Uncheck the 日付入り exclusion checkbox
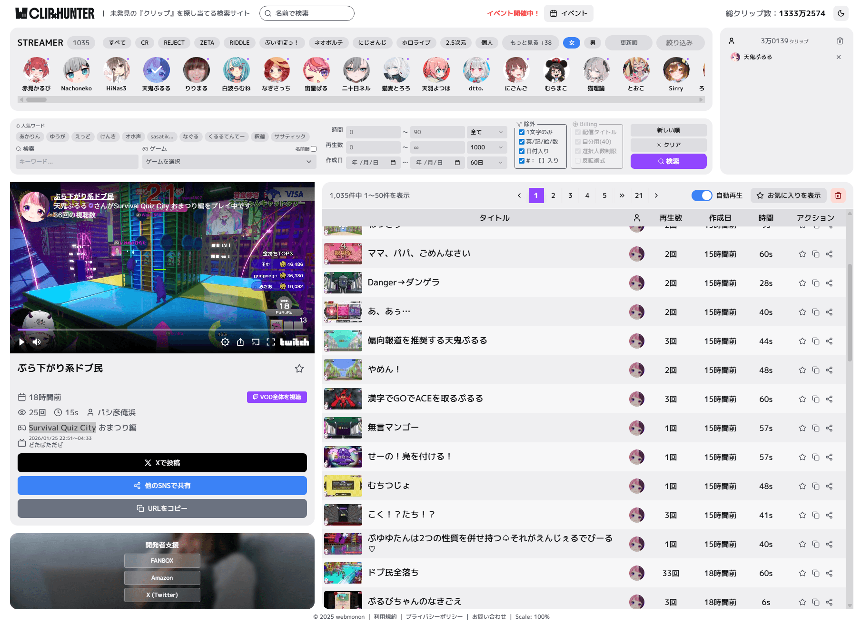 click(x=522, y=151)
